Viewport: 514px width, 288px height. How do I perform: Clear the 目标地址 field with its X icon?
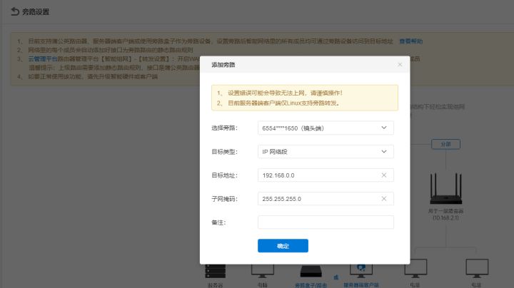coord(384,175)
